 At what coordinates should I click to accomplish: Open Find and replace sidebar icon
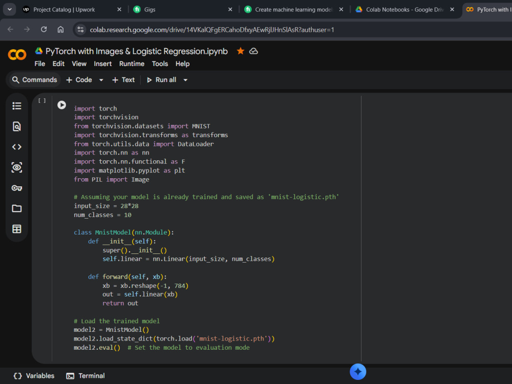click(17, 126)
